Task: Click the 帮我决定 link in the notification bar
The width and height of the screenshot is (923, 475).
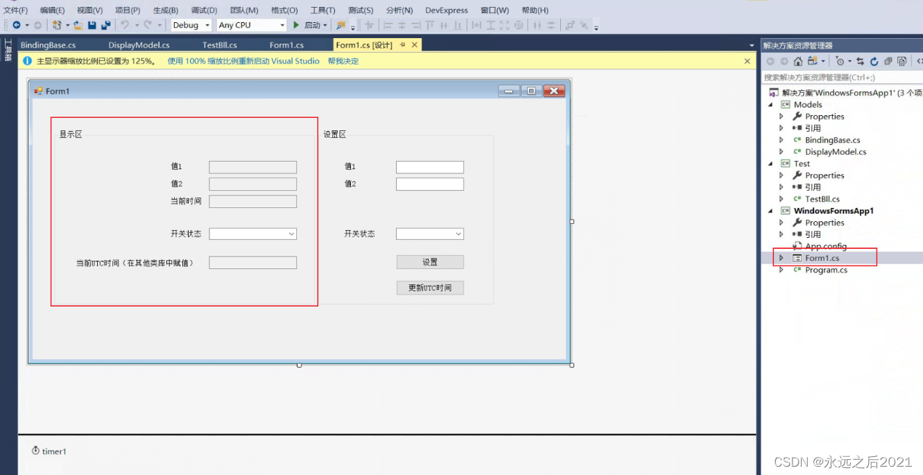Action: click(342, 61)
